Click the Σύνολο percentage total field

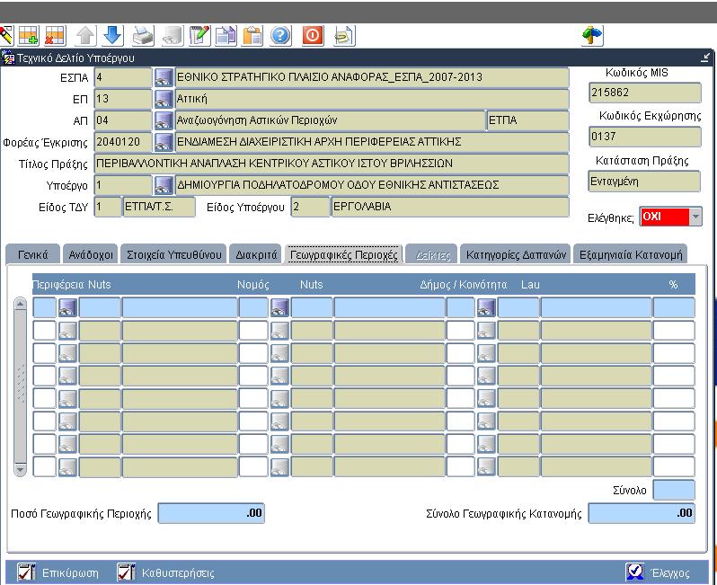tap(674, 490)
